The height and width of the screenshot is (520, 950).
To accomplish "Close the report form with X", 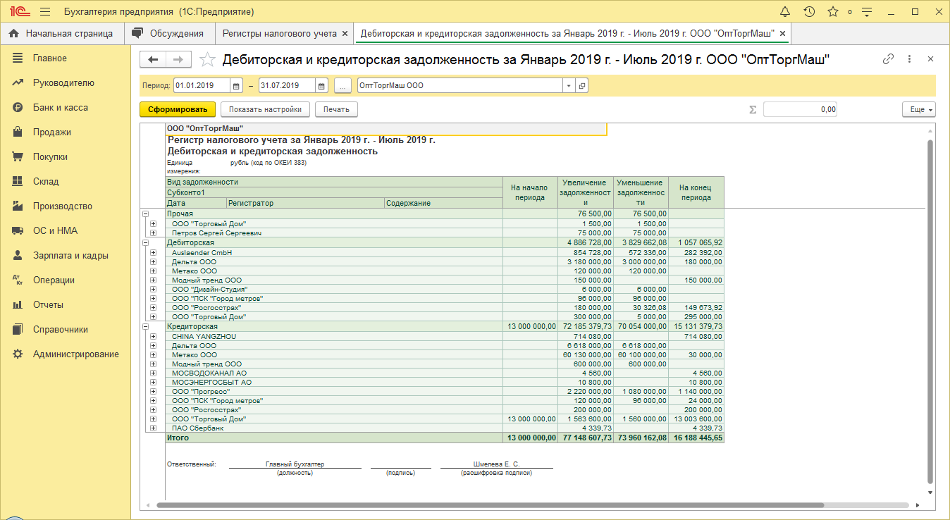I will (x=930, y=60).
